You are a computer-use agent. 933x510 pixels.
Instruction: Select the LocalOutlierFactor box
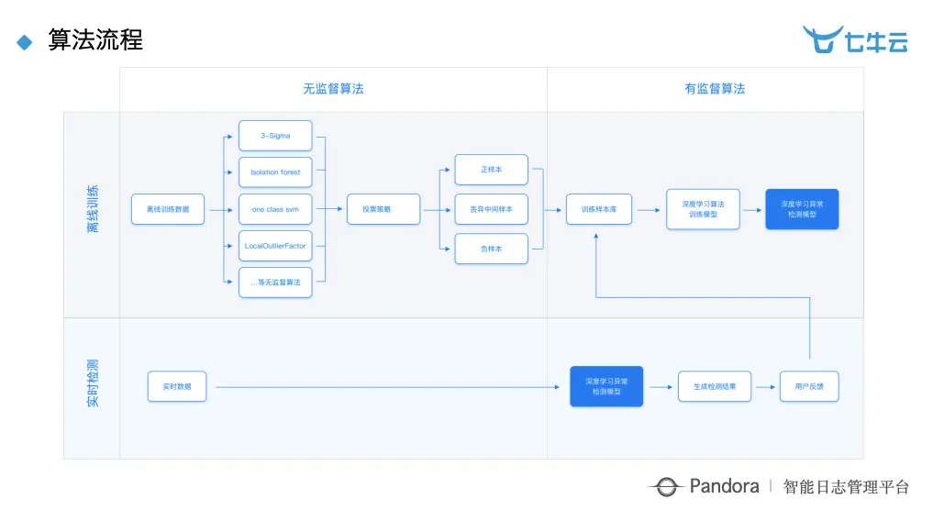tap(275, 246)
